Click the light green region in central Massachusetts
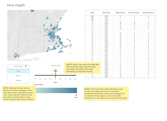Viewport: 167px width, 121px height. 40,32
